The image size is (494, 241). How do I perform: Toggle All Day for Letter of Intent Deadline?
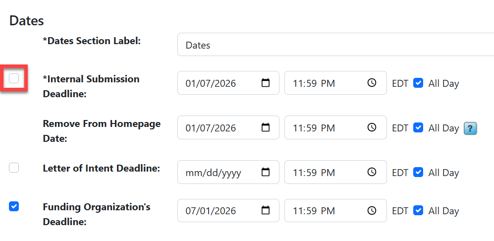[418, 172]
